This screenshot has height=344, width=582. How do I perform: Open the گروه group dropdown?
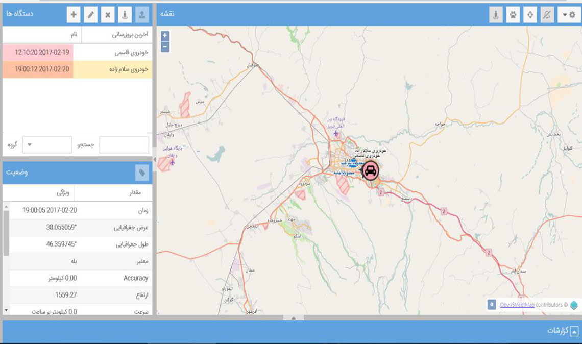(x=47, y=145)
